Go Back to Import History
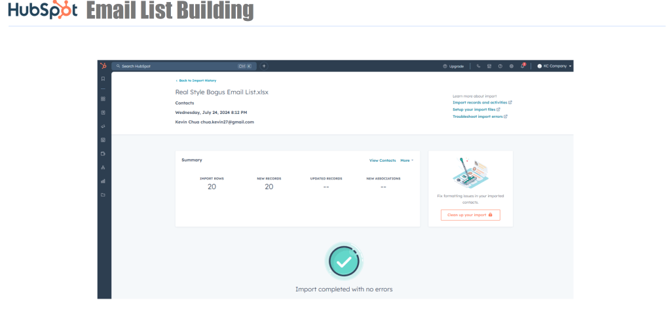Image resolution: width=670 pixels, height=313 pixels. pyautogui.click(x=191, y=81)
